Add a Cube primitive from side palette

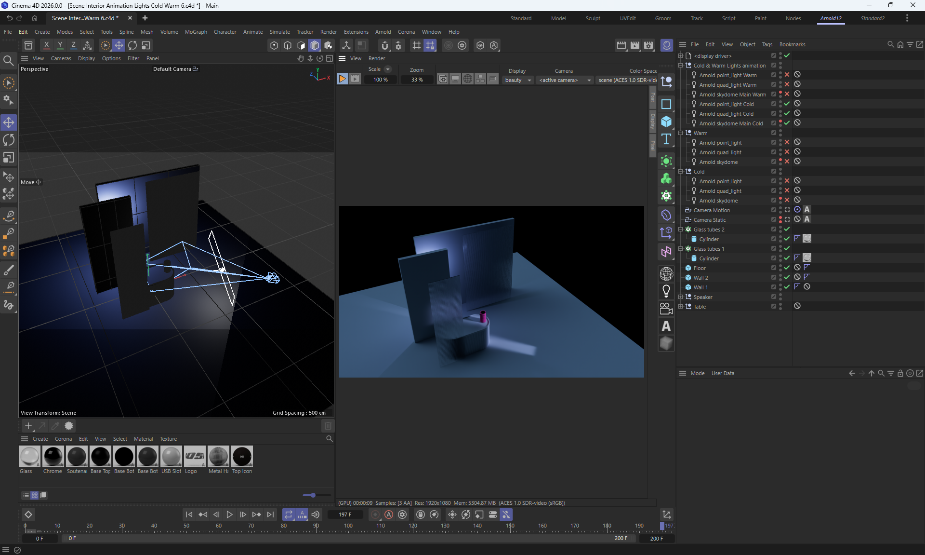666,122
